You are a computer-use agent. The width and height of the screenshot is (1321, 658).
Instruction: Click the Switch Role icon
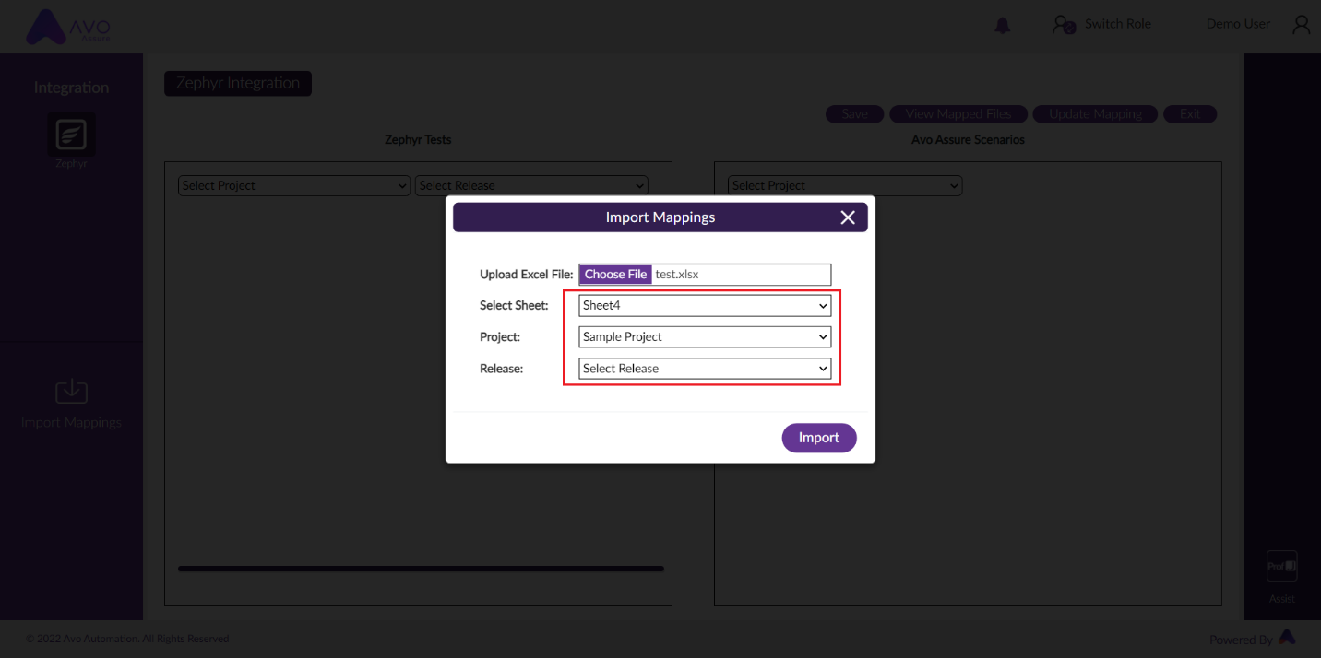1064,25
